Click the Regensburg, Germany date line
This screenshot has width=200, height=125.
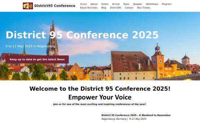[x=124, y=119]
